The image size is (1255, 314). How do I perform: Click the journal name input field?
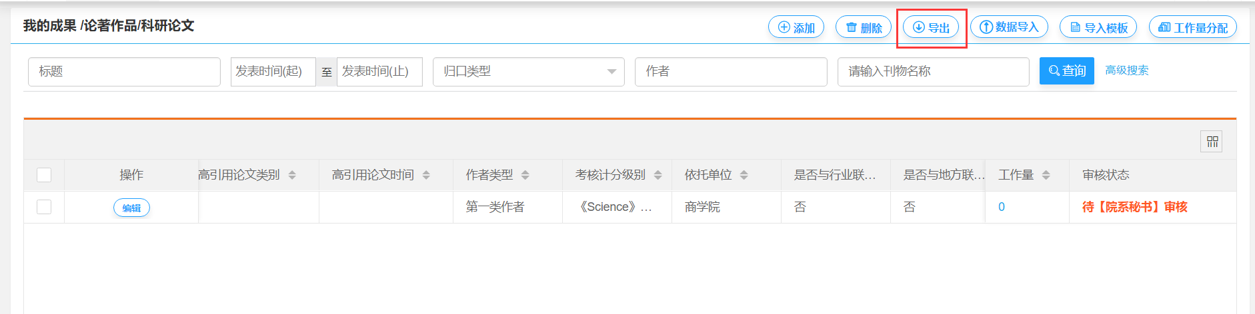933,72
